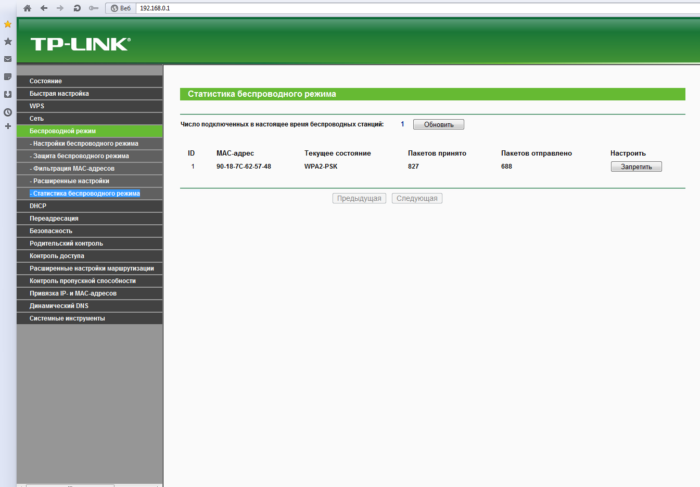
Task: Open the downloads panel icon
Action: click(x=8, y=95)
